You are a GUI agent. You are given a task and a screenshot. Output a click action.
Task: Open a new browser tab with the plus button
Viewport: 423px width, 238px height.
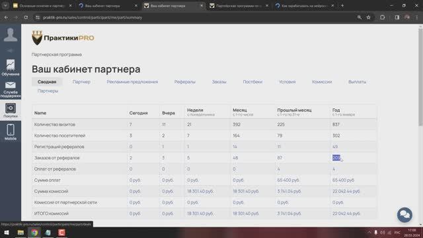[342, 5]
